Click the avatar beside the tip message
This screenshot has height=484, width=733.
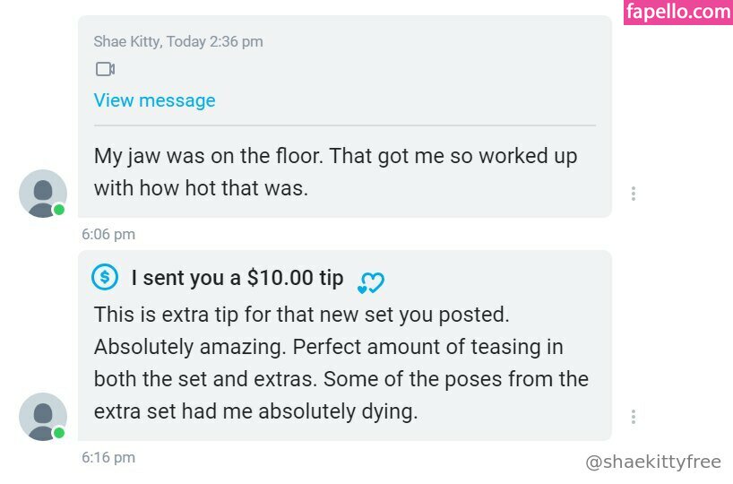[42, 416]
